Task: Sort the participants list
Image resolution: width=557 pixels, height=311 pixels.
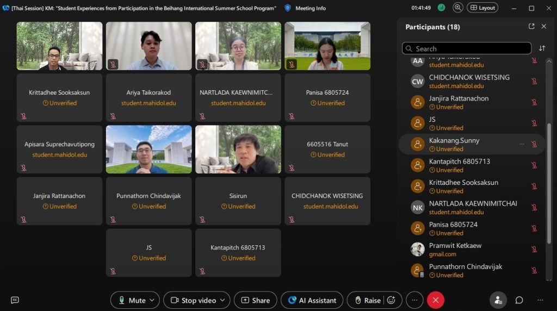Action: pos(542,48)
